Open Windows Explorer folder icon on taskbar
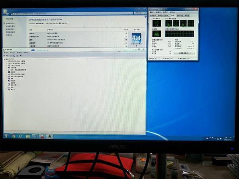This screenshot has width=239, height=179. pos(27,136)
